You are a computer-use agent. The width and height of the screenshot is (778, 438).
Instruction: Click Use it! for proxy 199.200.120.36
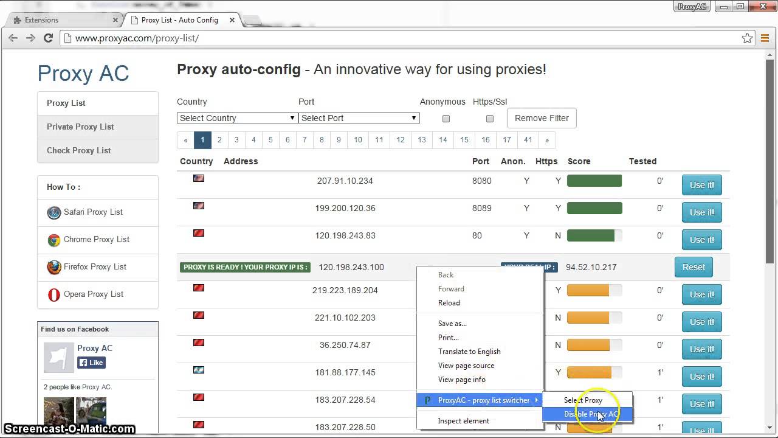click(702, 212)
